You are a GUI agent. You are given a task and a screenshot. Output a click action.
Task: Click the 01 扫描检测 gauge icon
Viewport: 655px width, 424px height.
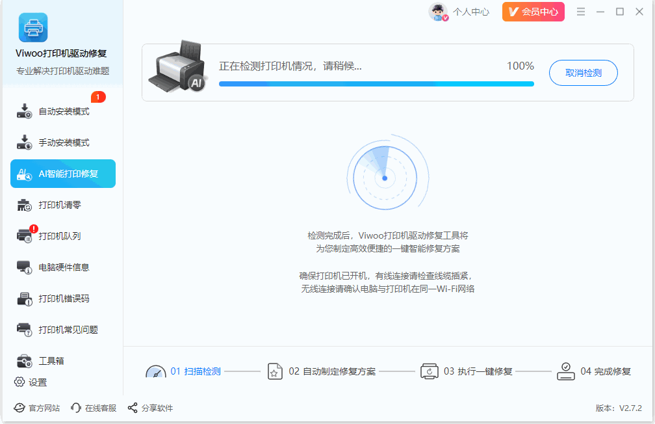156,371
